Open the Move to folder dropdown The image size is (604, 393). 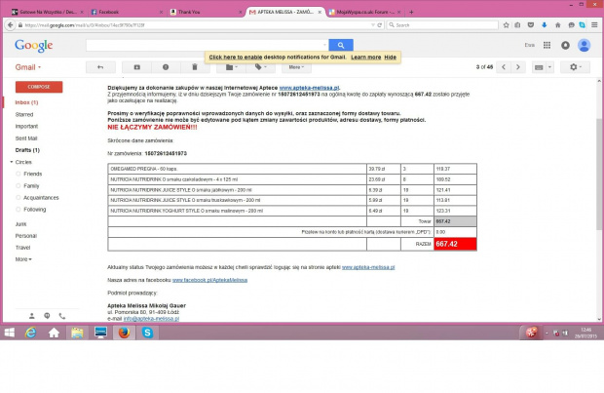tap(231, 67)
